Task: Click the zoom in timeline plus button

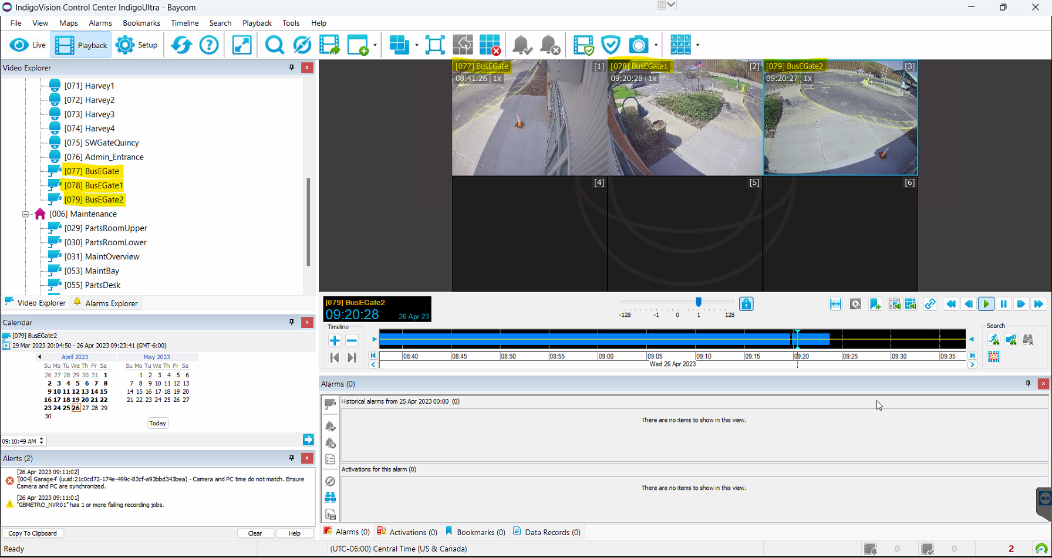Action: (335, 341)
